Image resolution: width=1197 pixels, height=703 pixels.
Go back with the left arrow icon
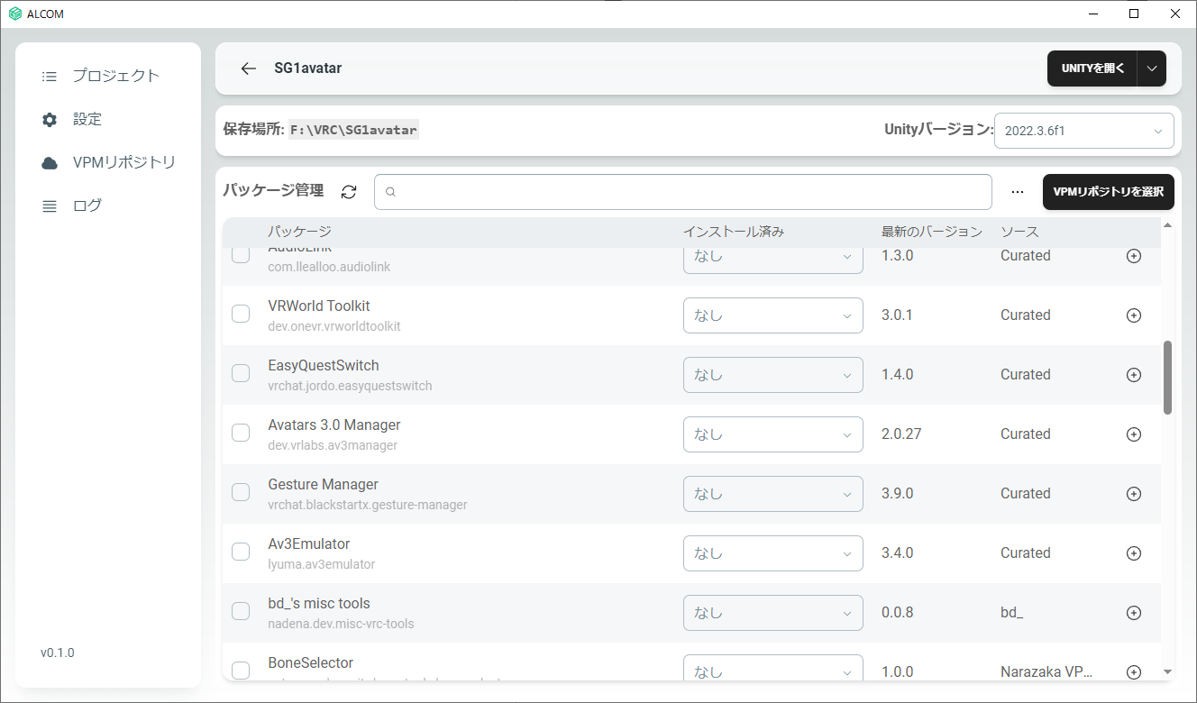[x=249, y=68]
